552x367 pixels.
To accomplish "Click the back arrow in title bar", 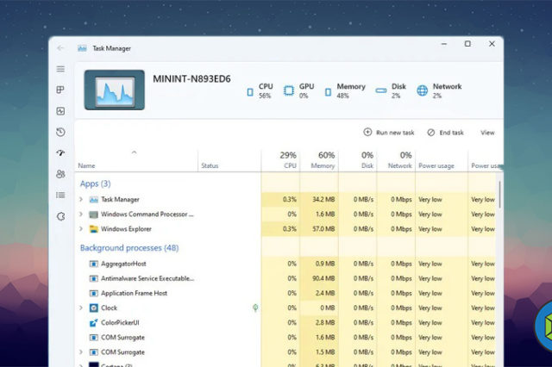I will (60, 48).
